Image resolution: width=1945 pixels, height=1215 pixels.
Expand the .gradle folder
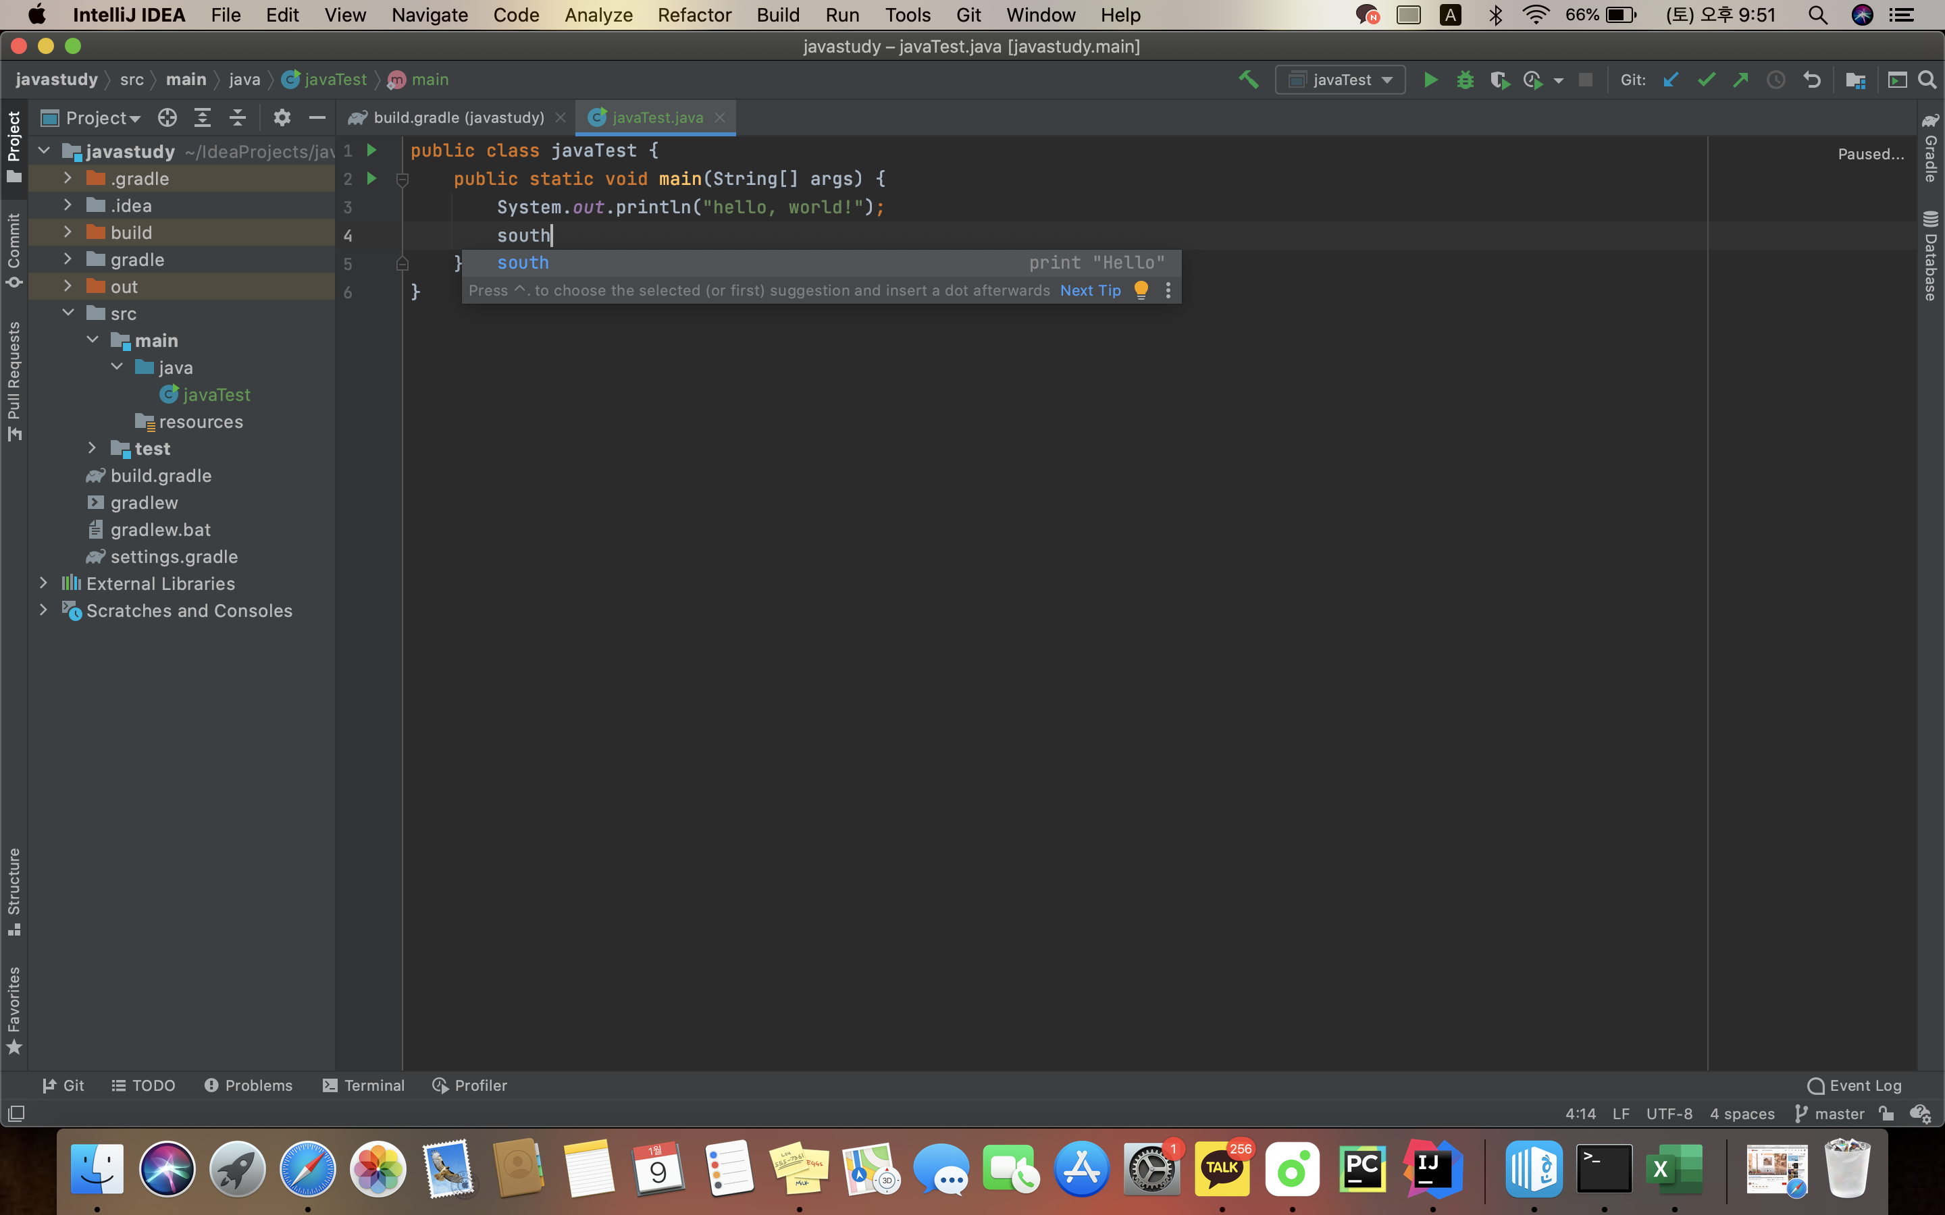68,178
